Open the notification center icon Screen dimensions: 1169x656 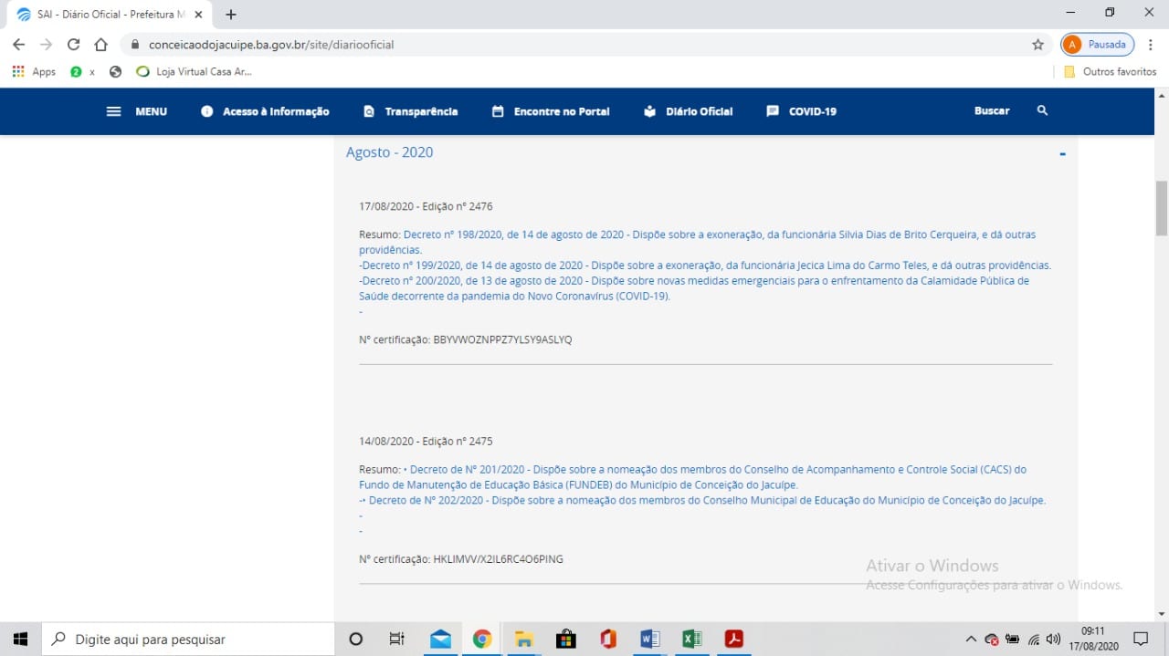(x=1141, y=639)
